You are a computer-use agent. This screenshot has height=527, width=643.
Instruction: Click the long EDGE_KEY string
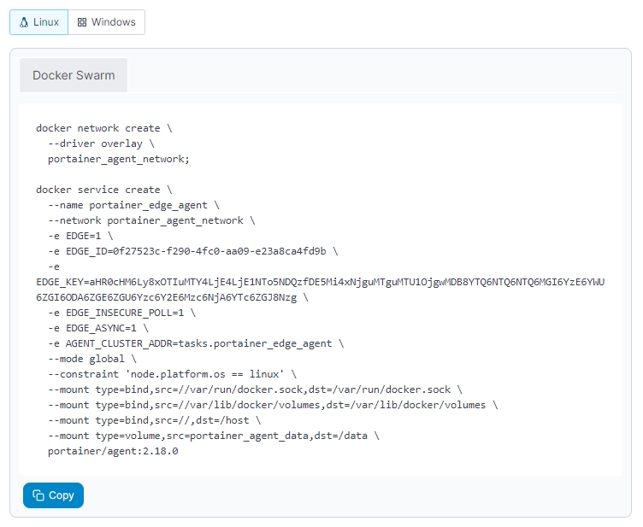click(x=321, y=282)
